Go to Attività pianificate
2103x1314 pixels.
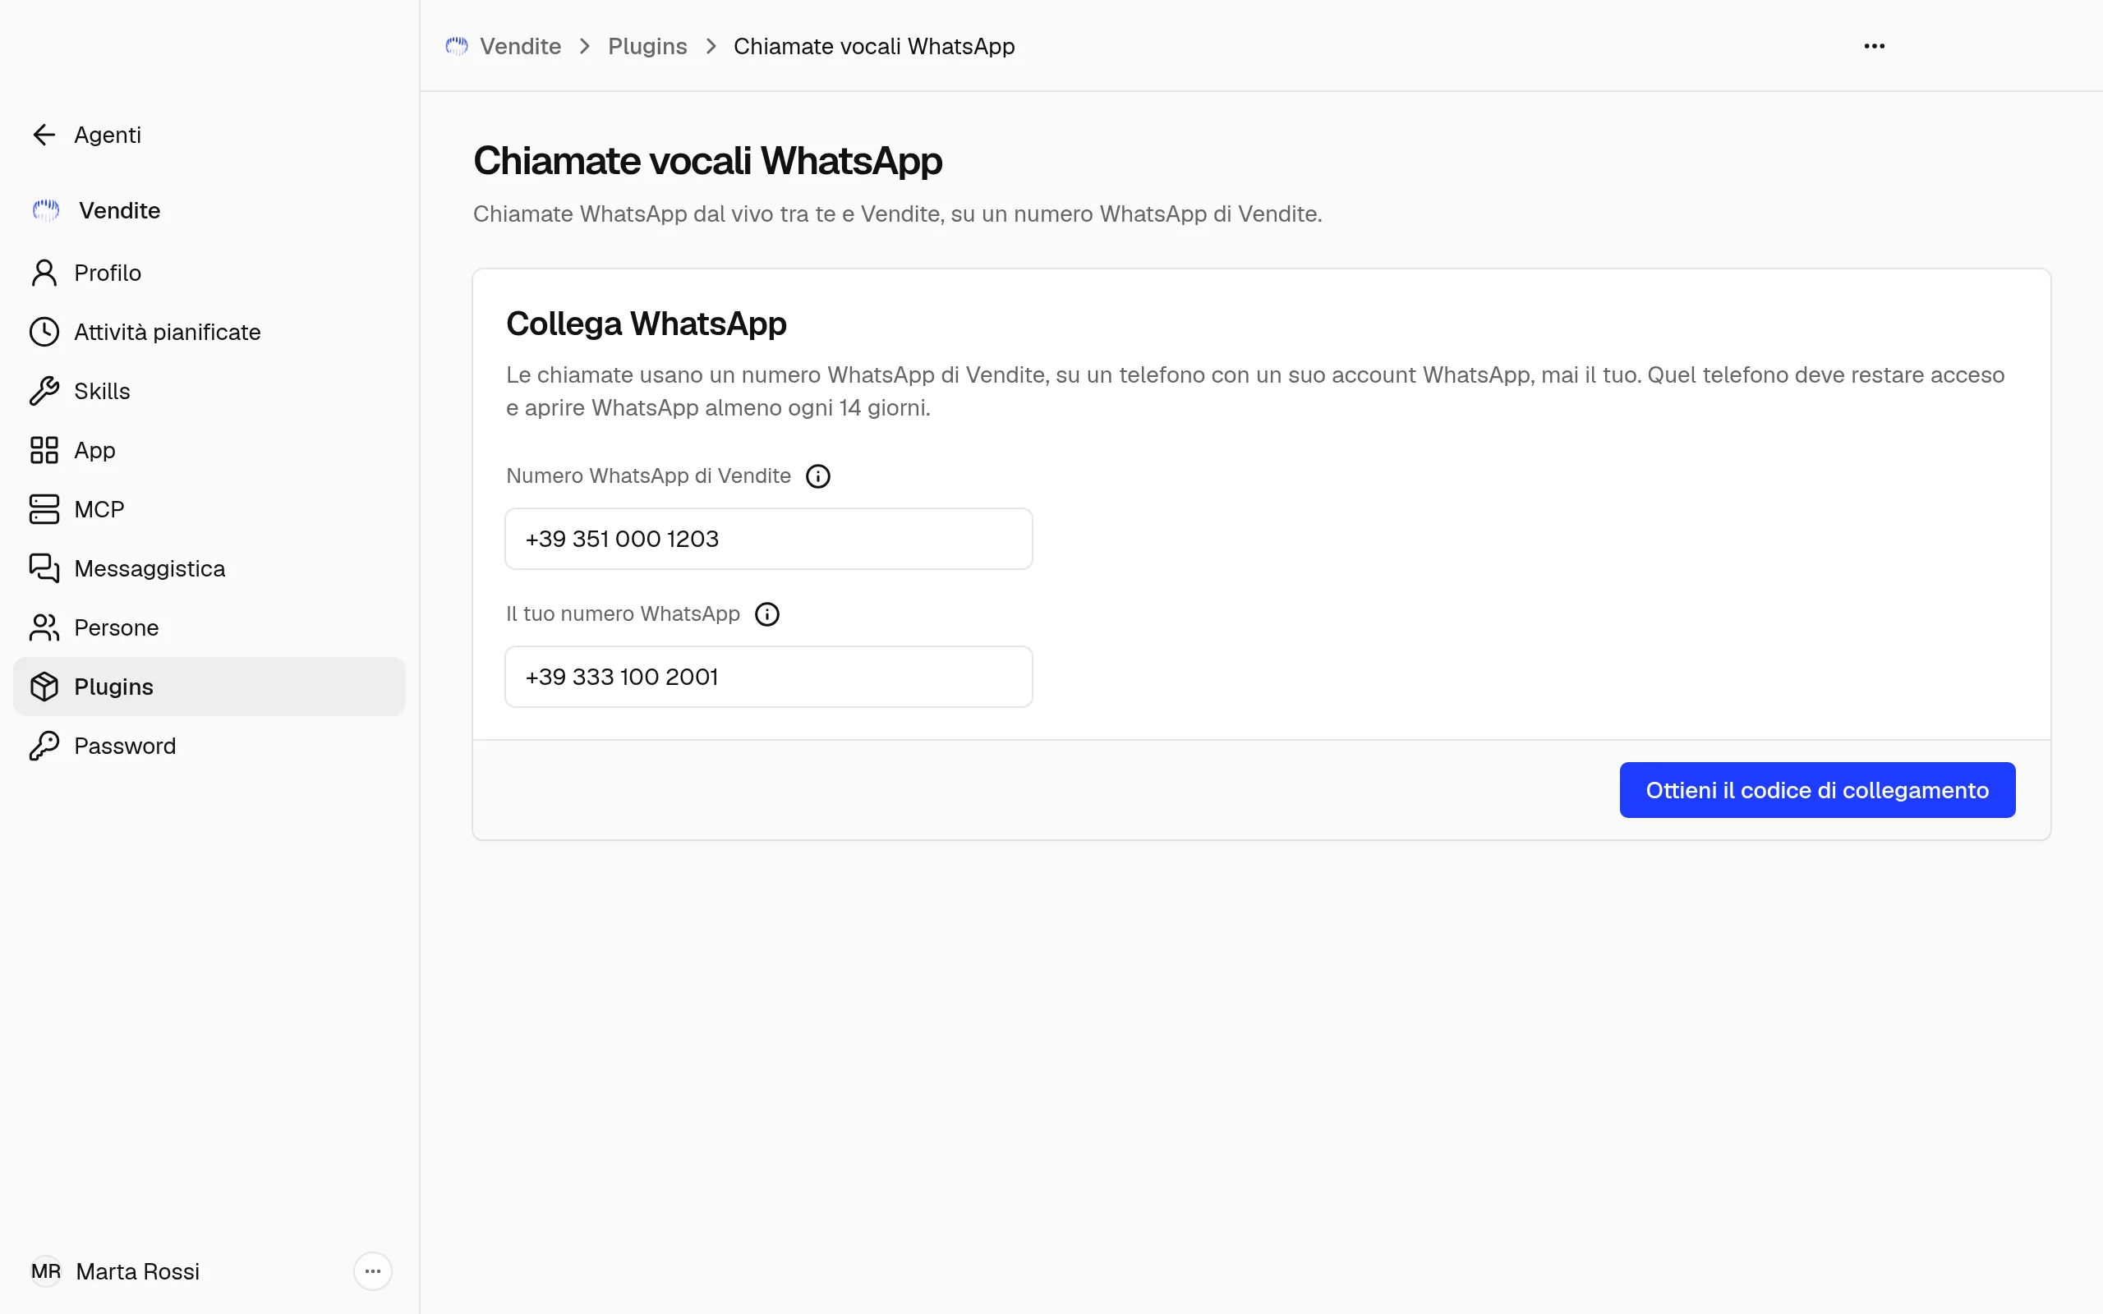[x=209, y=332]
